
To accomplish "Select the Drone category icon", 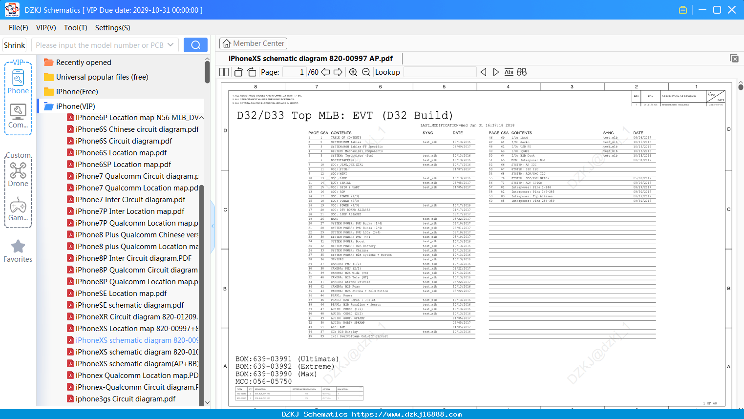I will click(18, 174).
